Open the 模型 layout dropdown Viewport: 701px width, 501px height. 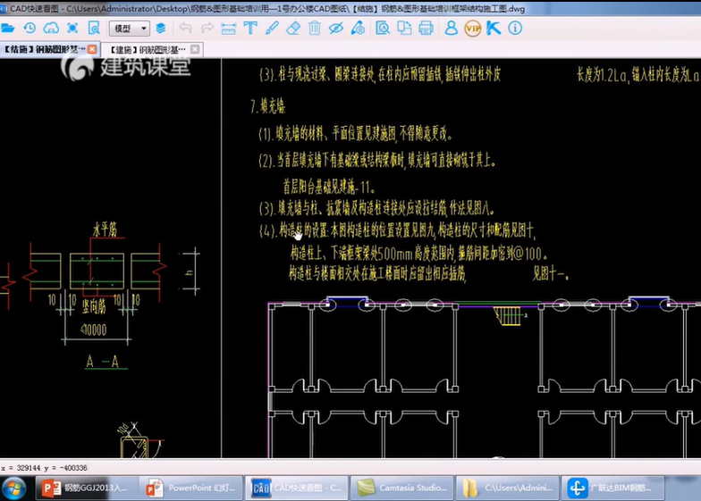(130, 29)
